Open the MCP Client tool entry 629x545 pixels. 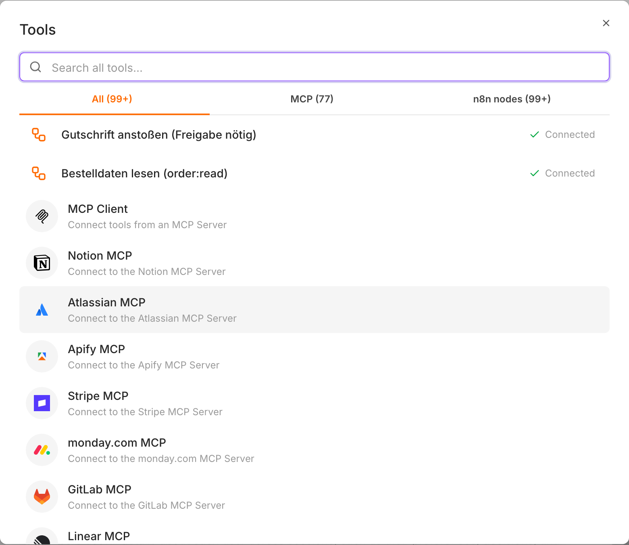pos(314,216)
